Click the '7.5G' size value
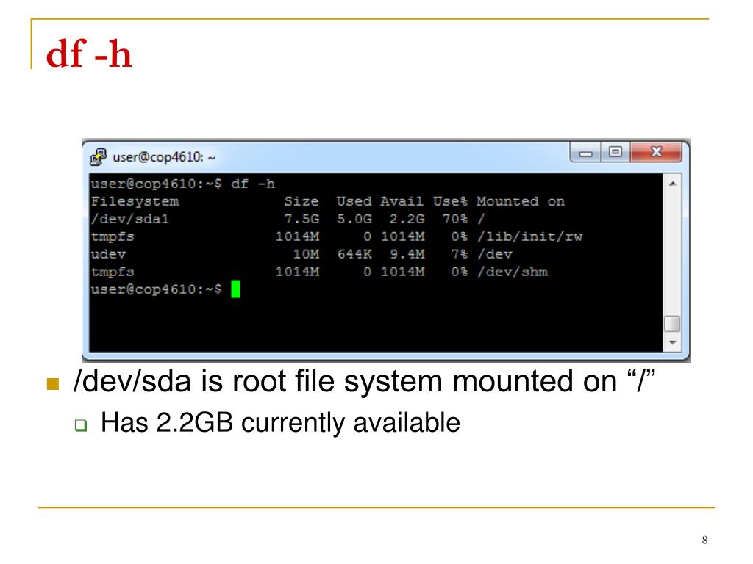Viewport: 753px width, 564px height. (301, 219)
